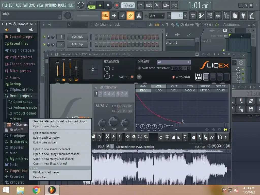260x195 pixels.
Task: Toggle SONG mode button
Action: tap(92, 7)
